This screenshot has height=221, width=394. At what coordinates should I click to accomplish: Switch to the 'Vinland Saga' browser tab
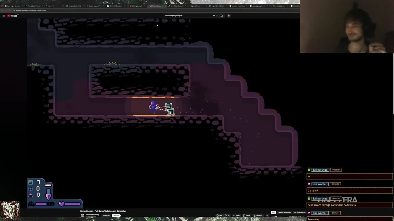34,6
